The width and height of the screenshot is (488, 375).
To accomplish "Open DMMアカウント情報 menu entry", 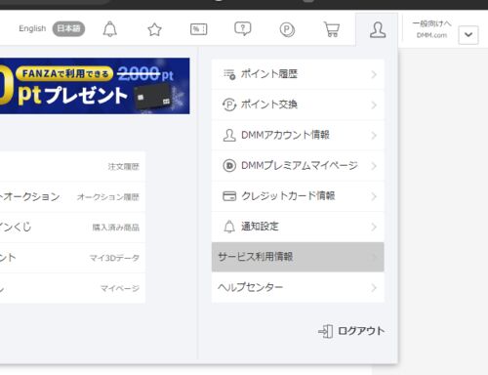I will [298, 135].
